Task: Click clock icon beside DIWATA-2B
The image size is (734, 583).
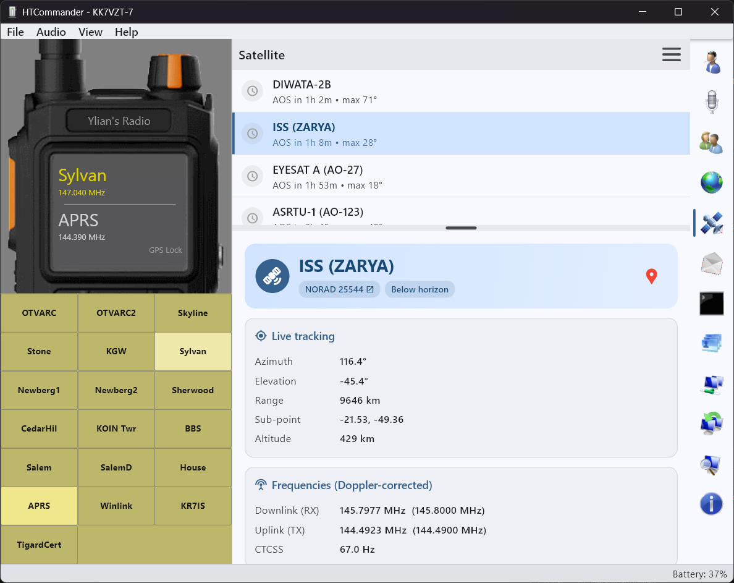Action: point(252,91)
